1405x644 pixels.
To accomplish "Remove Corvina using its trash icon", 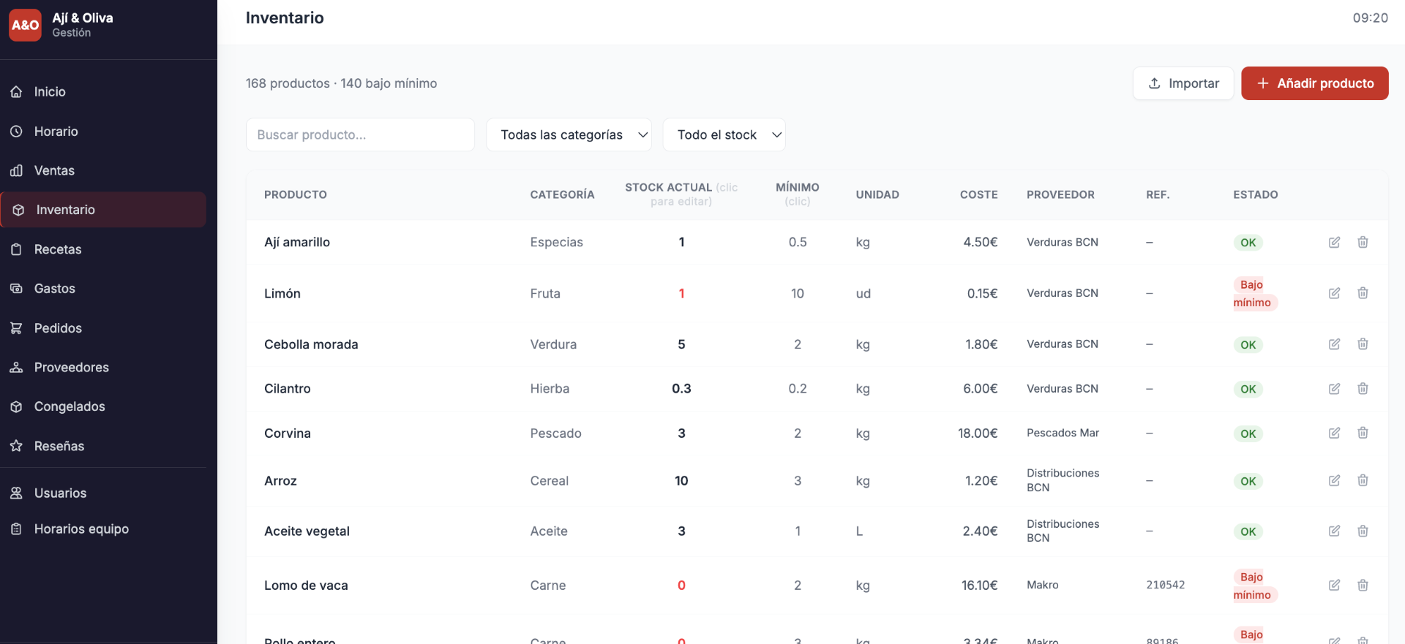I will (1363, 433).
